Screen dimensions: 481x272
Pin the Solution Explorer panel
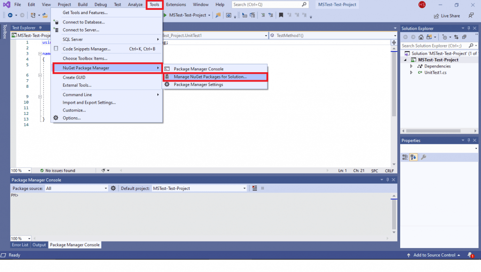(468, 28)
